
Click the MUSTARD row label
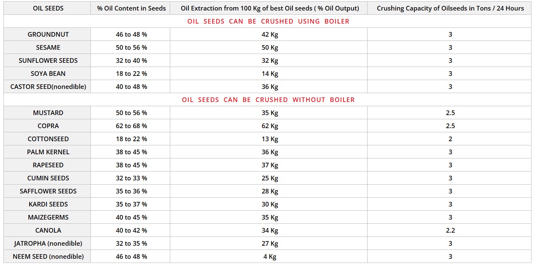(48, 113)
